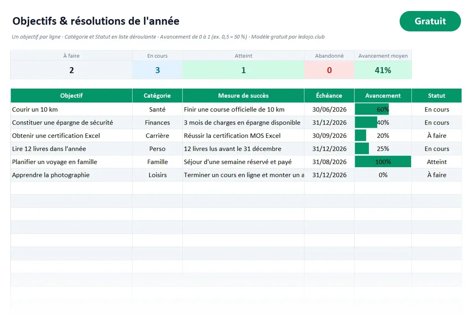Open the Atteint status cell in table
Screen dimensions: 472x314
[437, 162]
